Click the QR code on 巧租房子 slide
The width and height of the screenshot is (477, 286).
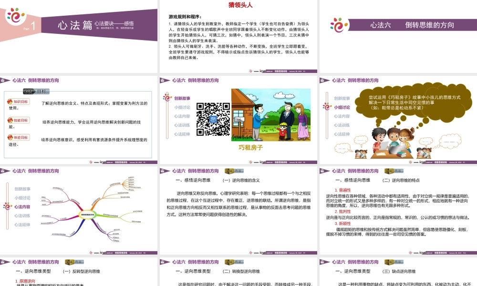(213, 120)
